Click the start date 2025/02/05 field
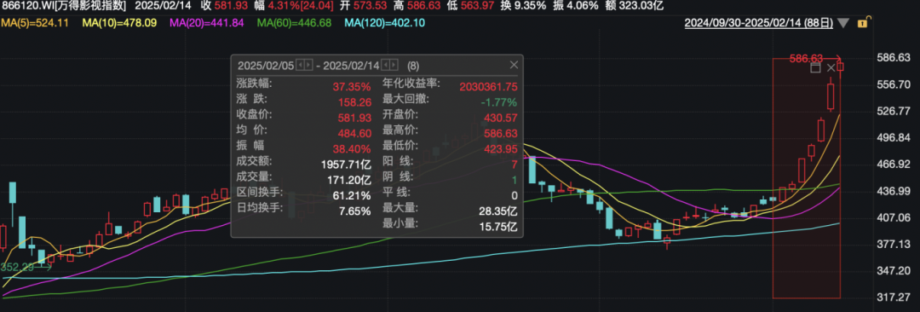 pyautogui.click(x=265, y=65)
